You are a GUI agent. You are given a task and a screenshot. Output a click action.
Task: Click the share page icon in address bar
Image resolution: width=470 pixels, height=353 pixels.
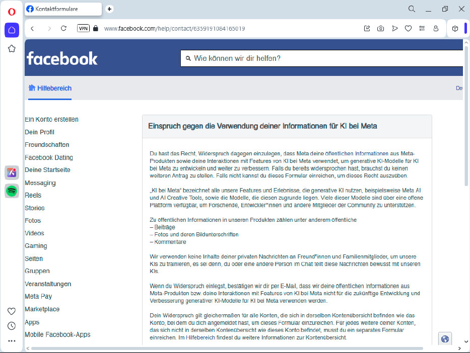pyautogui.click(x=367, y=29)
